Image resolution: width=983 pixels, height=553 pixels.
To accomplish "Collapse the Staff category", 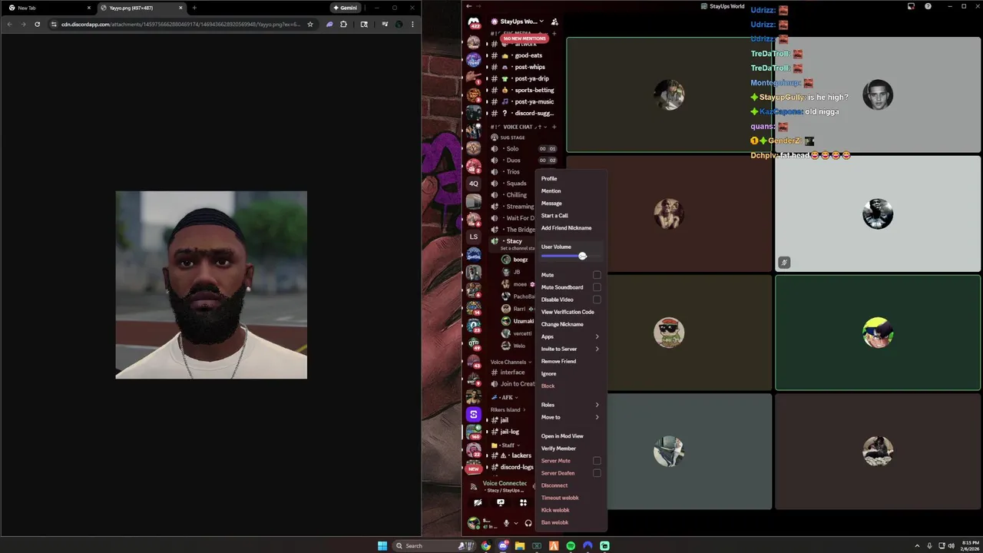I will point(505,445).
